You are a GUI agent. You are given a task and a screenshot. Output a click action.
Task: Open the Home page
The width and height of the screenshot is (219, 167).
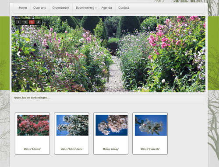pos(23,8)
